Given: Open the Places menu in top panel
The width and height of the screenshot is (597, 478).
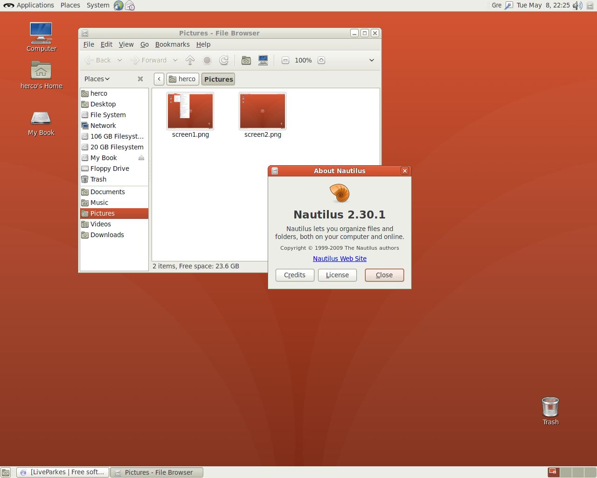Looking at the screenshot, I should pyautogui.click(x=70, y=5).
